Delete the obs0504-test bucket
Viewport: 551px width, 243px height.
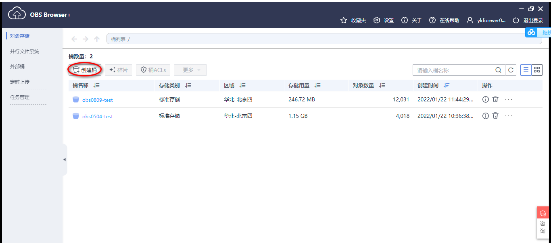495,116
